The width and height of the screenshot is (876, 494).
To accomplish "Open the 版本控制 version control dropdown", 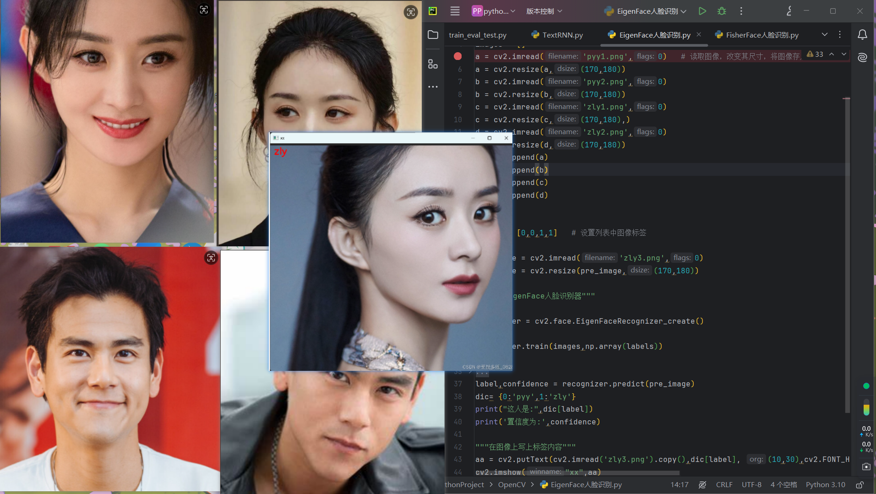I will tap(544, 11).
